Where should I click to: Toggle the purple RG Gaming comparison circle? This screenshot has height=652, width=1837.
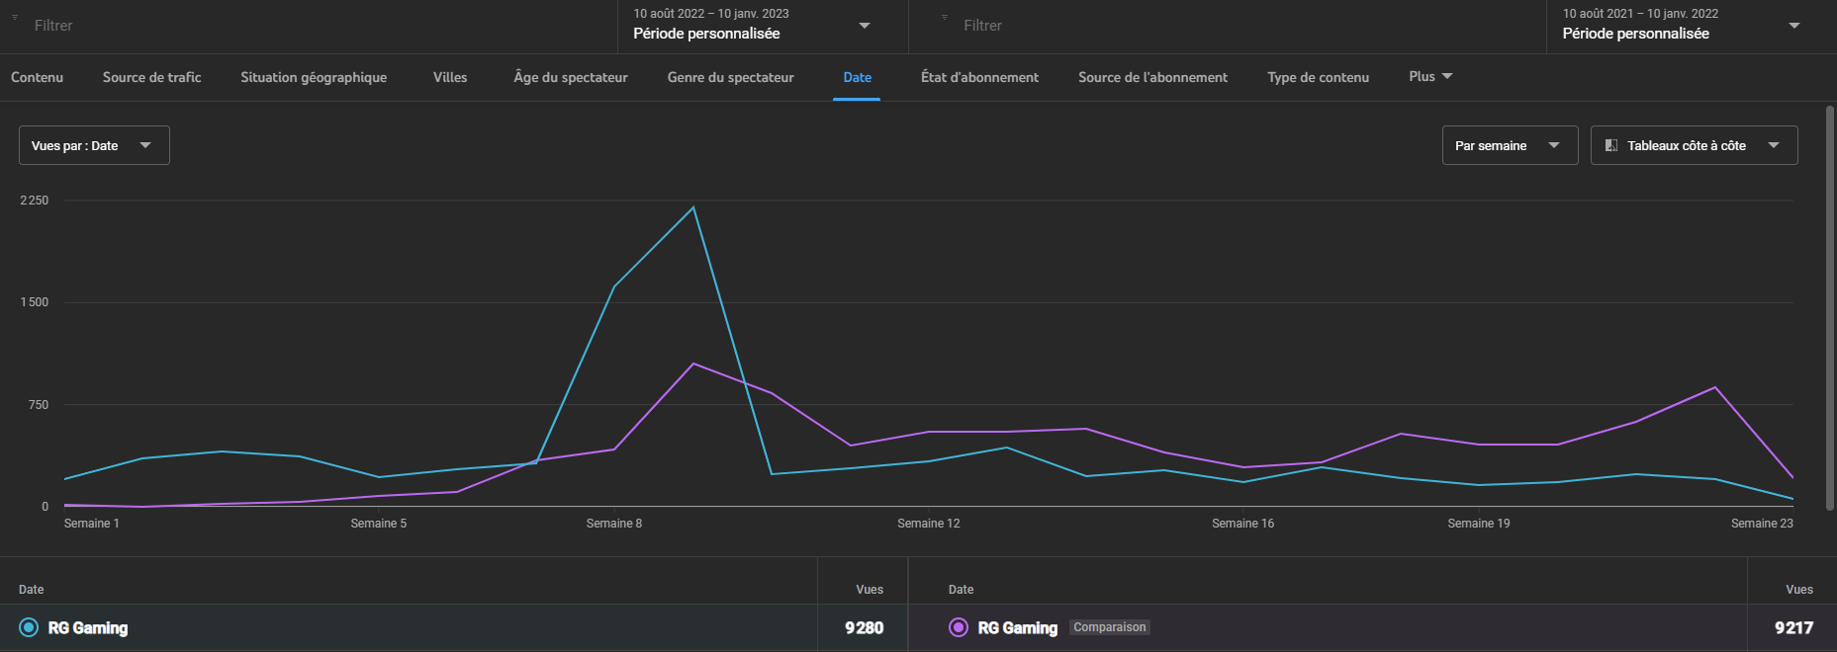[959, 627]
